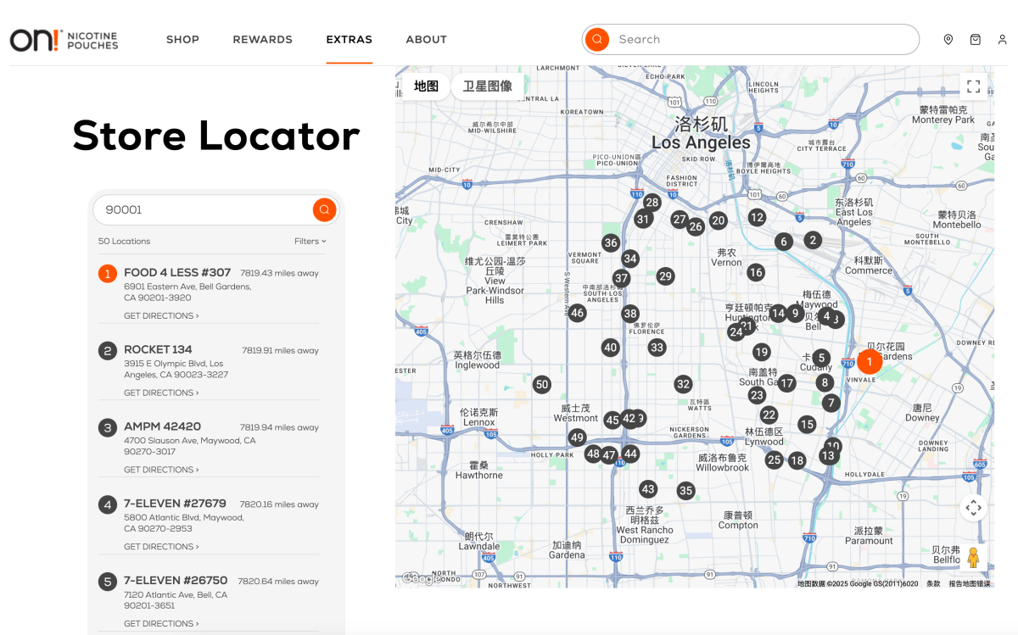Get directions to FOOD 4 LESS #307
This screenshot has height=635, width=1018.
161,316
